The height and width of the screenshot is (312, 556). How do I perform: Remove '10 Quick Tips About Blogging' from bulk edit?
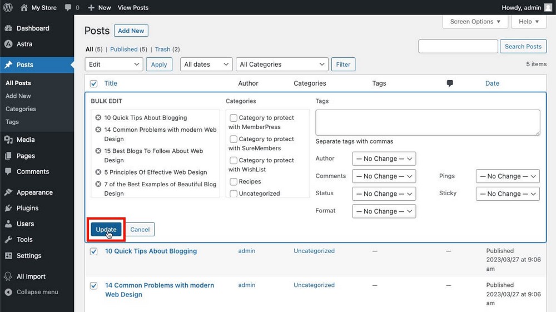[x=98, y=118]
